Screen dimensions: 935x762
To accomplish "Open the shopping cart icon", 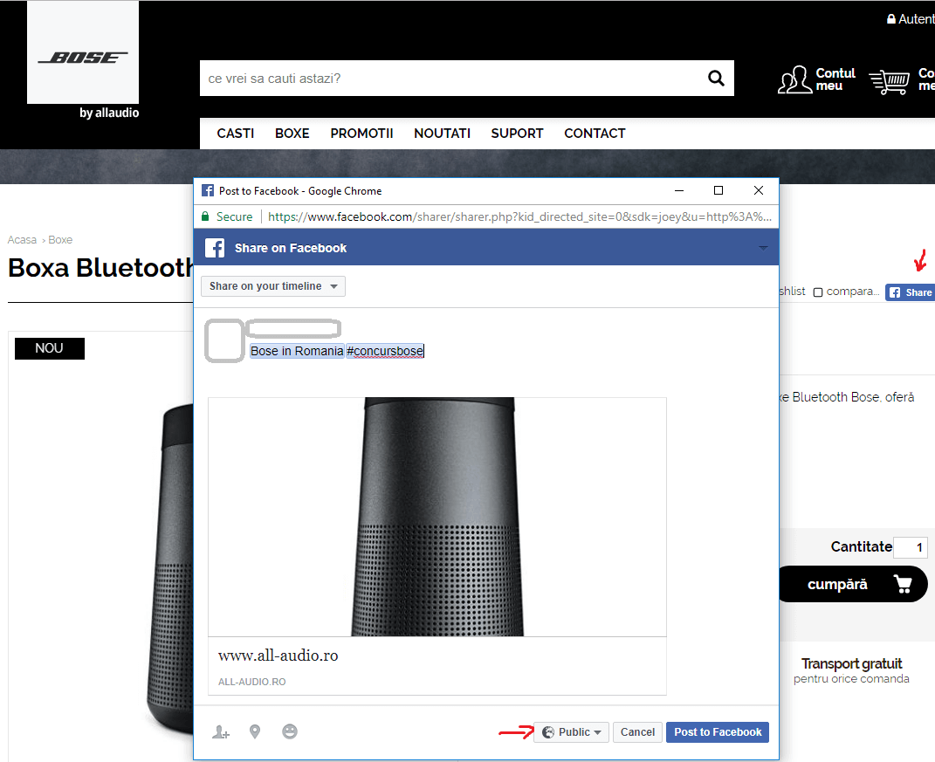I will click(889, 81).
